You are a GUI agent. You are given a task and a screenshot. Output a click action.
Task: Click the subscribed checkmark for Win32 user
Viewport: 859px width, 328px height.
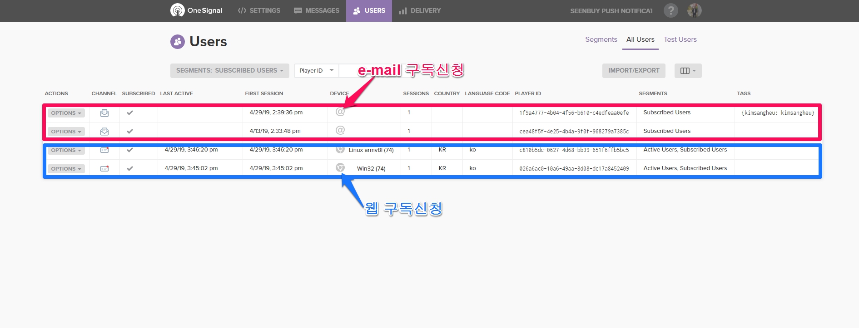[x=130, y=168]
